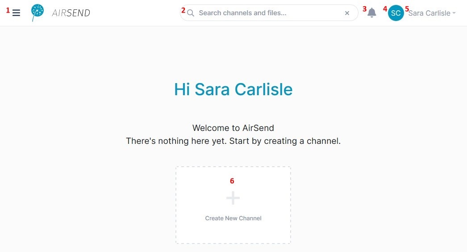Select the 'Hi Sara Carlisle' heading
Viewport: 467px width, 252px height.
tap(233, 89)
